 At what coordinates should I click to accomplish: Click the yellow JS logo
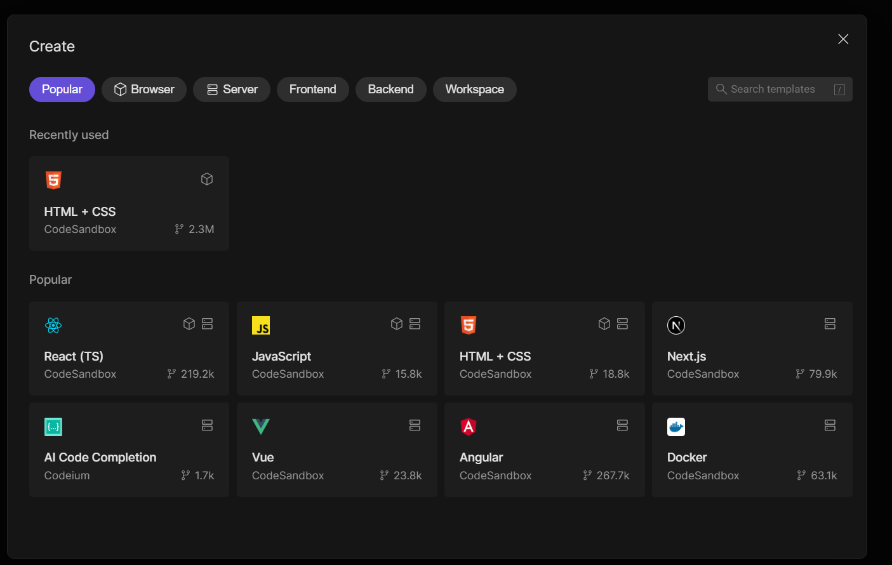pyautogui.click(x=261, y=326)
